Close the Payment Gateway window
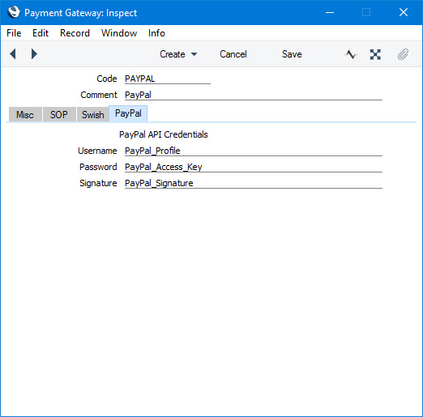Screen dimensions: 423x417 [404, 12]
